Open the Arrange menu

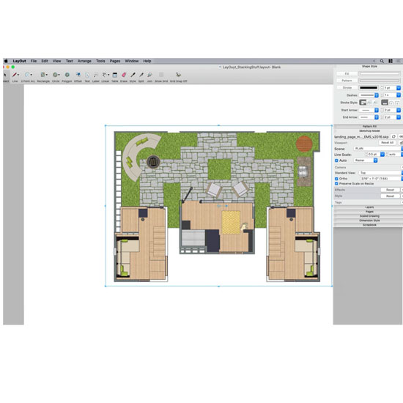click(x=84, y=61)
